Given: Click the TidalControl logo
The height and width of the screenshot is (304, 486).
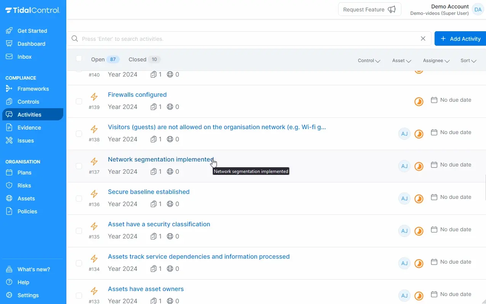Looking at the screenshot, I should pos(32,10).
